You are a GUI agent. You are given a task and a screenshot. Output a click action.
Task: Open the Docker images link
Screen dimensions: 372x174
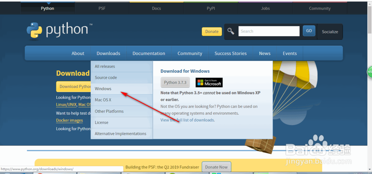click(70, 120)
